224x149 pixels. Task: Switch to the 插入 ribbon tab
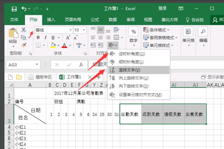point(51,19)
